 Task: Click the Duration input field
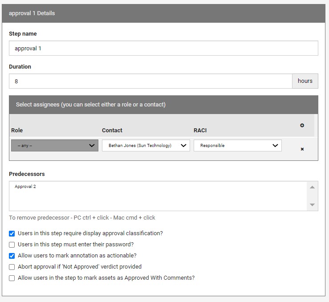[x=150, y=81]
